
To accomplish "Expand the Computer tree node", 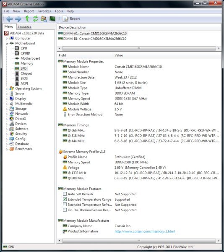I will coord(7,39).
